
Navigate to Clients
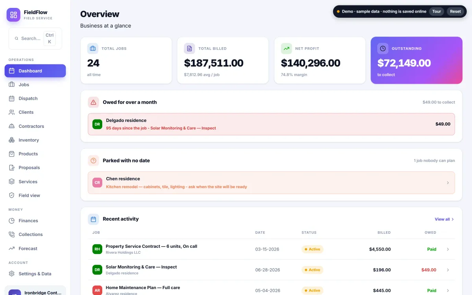coord(35,112)
